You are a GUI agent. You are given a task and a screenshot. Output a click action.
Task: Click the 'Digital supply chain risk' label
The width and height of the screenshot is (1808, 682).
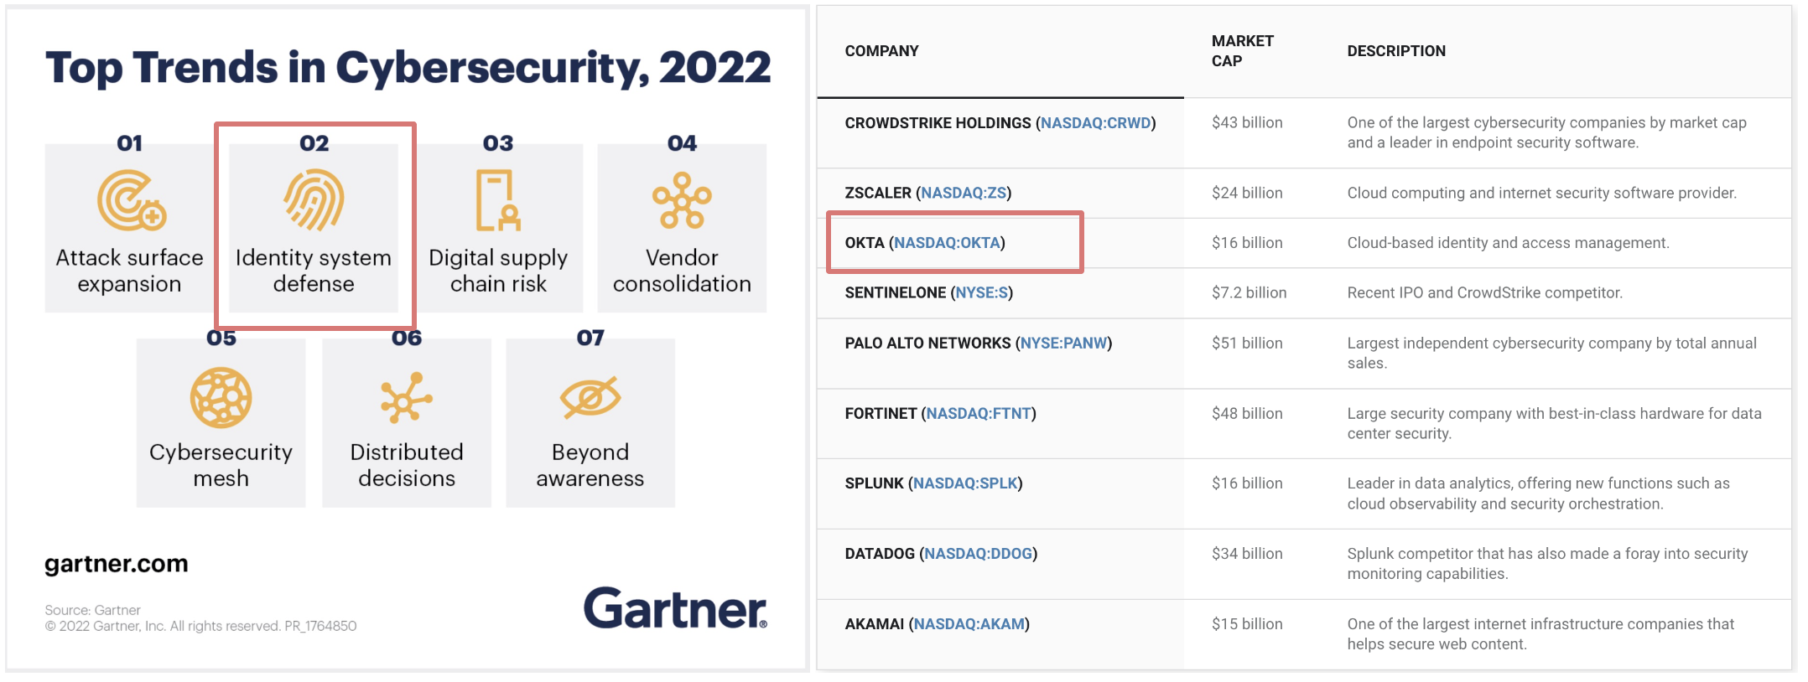coord(498,271)
